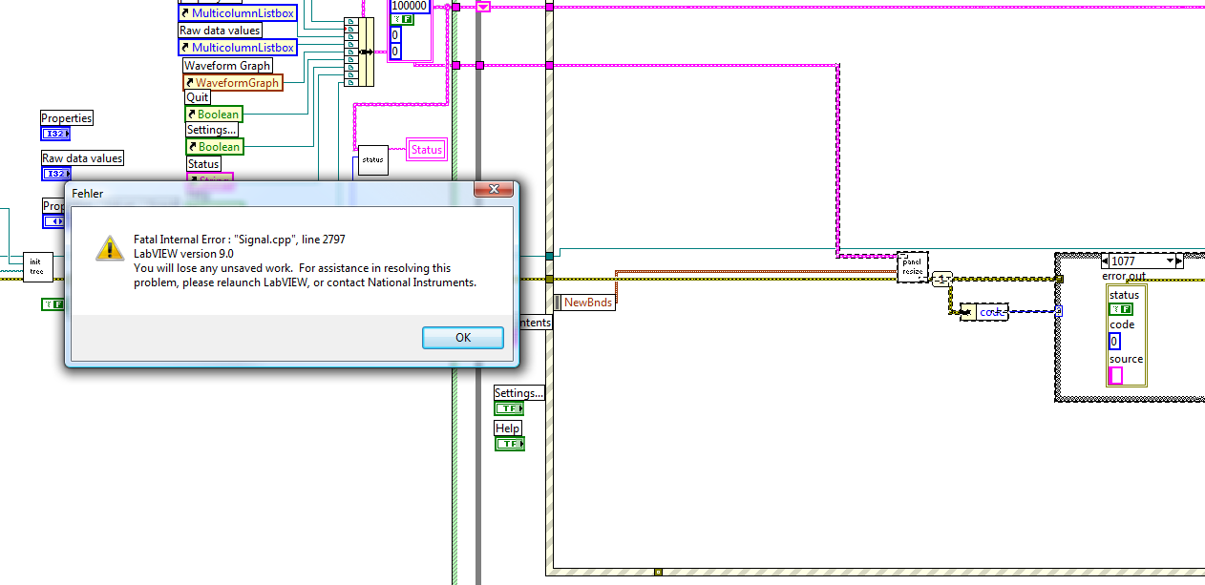Select the code unbundle-by-name node
Image resolution: width=1205 pixels, height=585 pixels.
click(984, 312)
